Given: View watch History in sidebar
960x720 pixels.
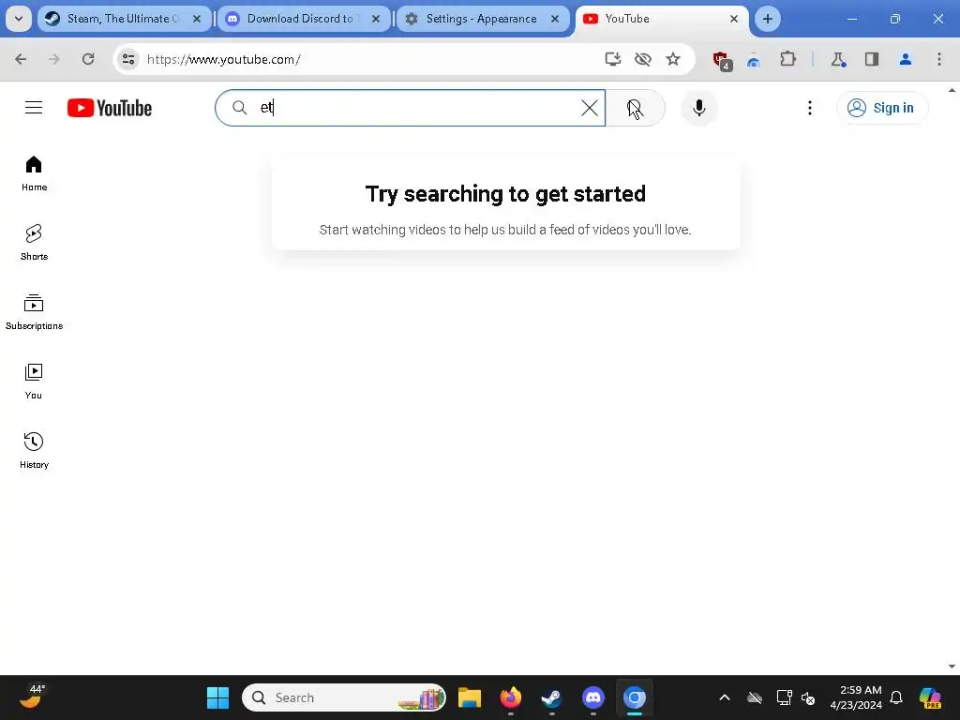Looking at the screenshot, I should tap(34, 451).
